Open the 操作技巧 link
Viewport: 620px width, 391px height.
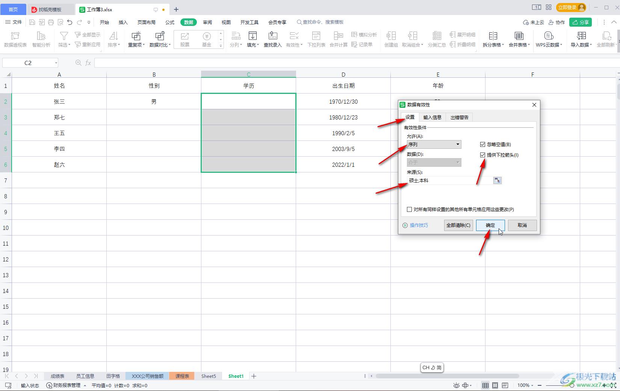[x=415, y=225]
